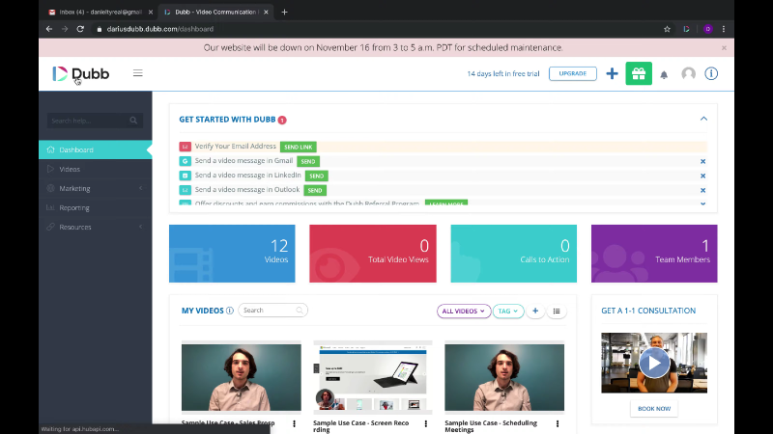This screenshot has width=773, height=434.
Task: Click the Upgrade button
Action: tap(572, 73)
